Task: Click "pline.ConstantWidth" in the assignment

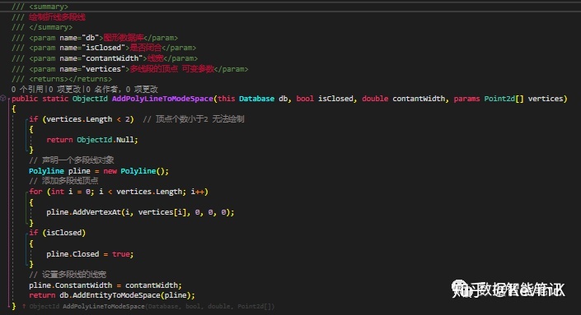Action: tap(70, 285)
